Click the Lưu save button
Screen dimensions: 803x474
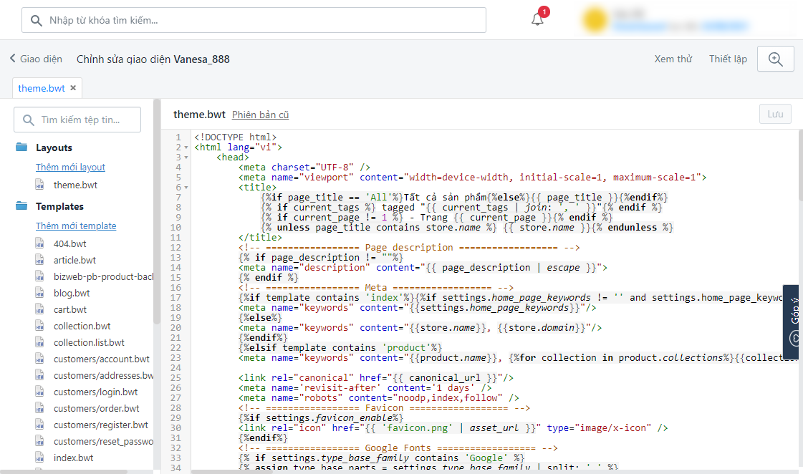coord(775,114)
